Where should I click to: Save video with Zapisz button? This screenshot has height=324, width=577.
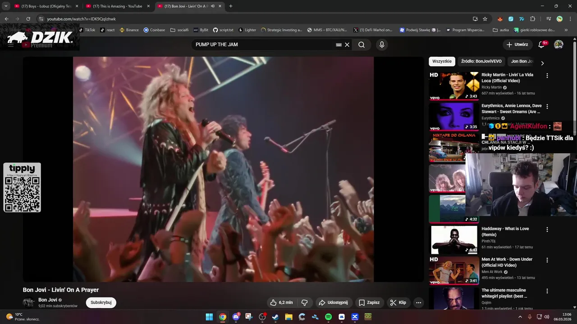369,302
